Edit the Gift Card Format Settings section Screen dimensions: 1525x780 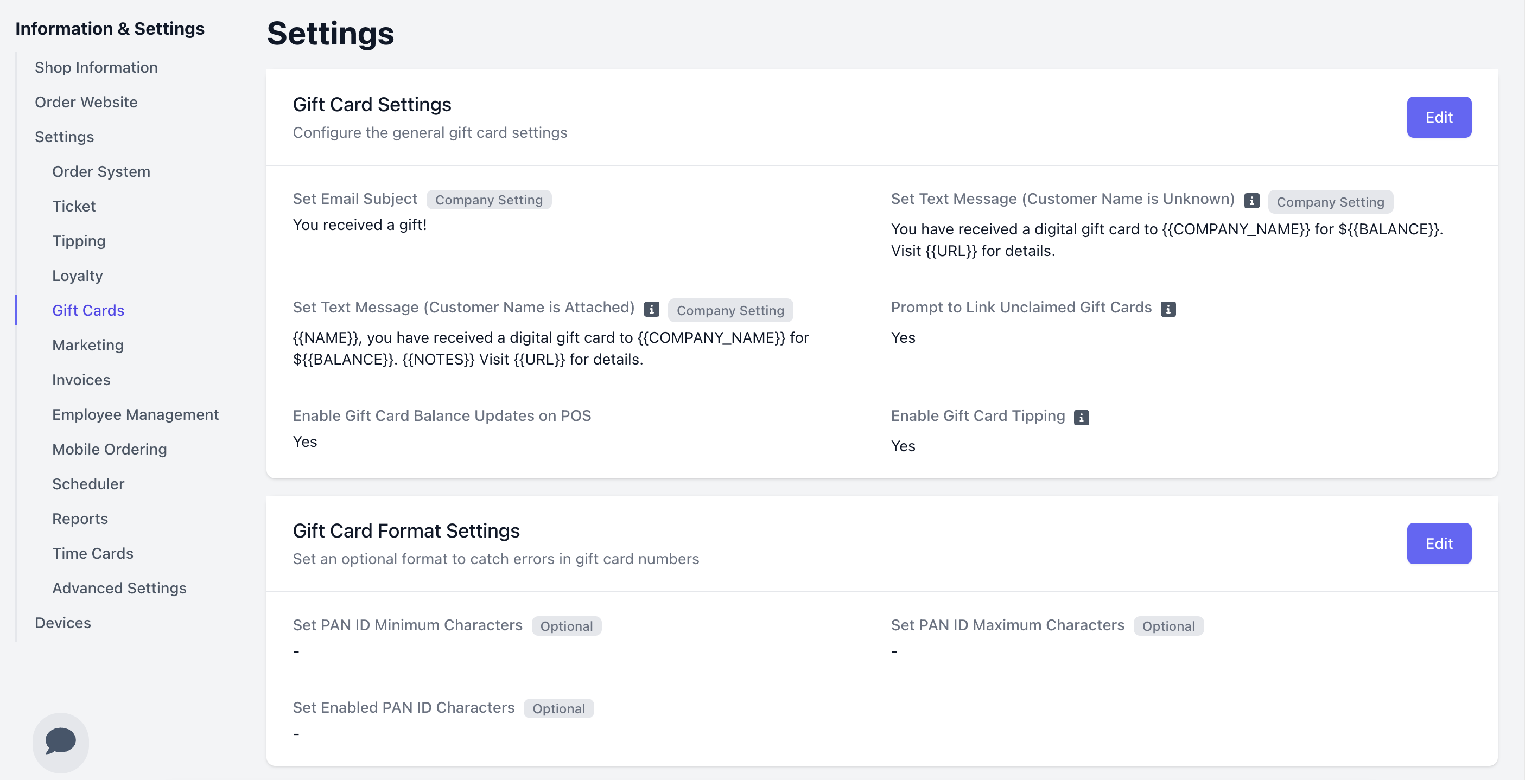1438,544
